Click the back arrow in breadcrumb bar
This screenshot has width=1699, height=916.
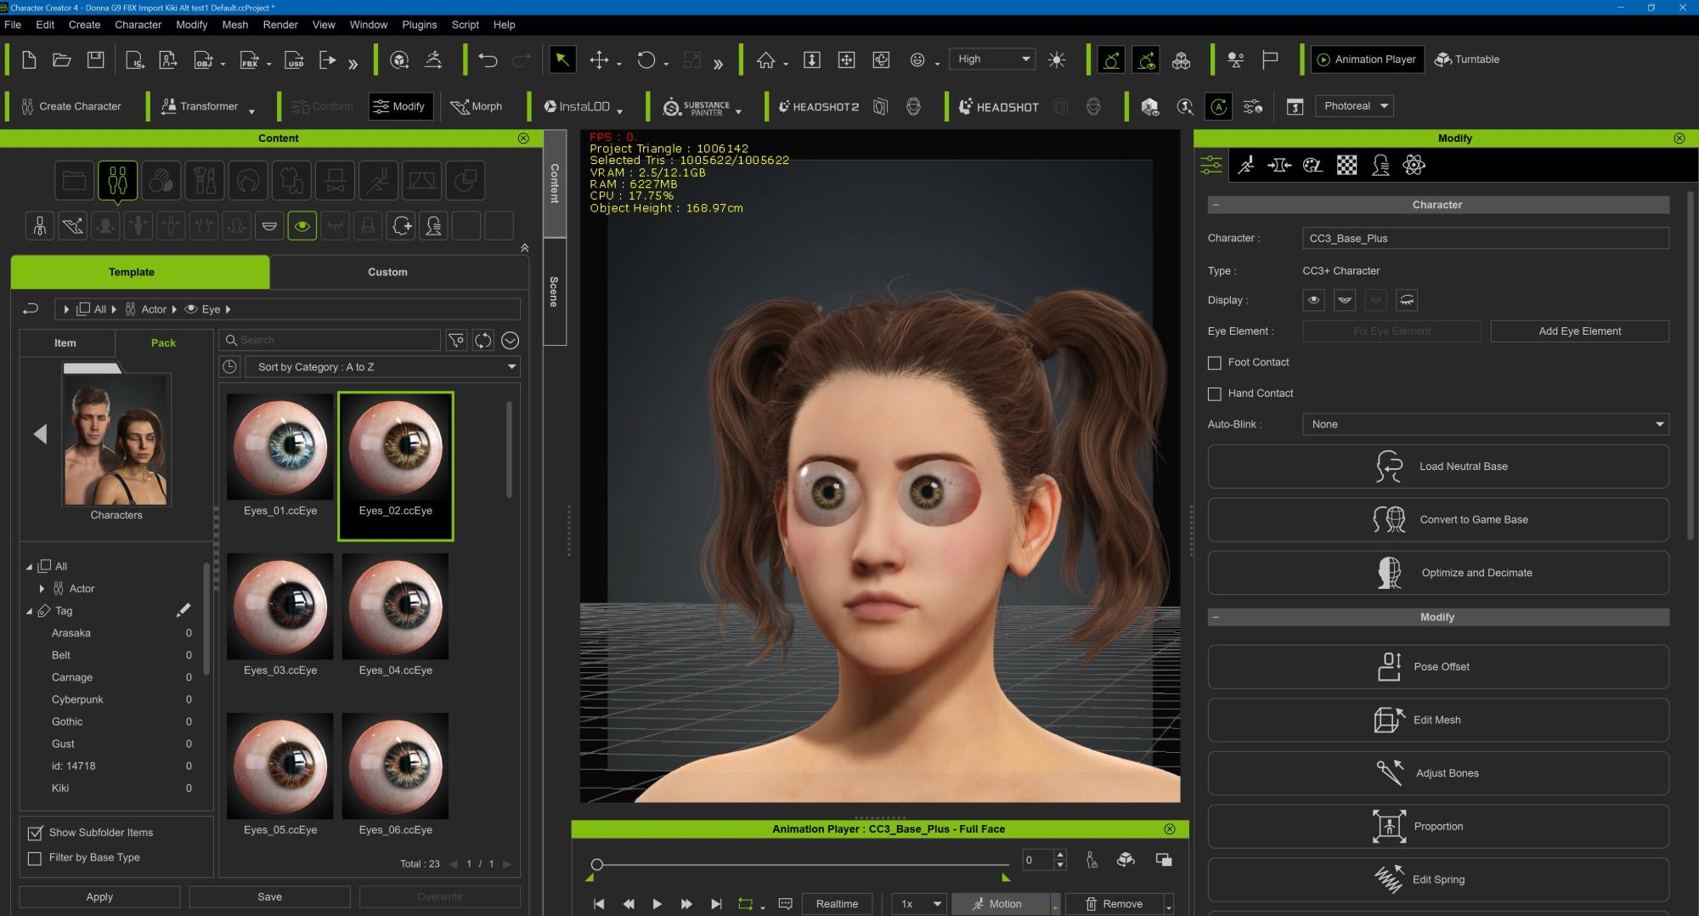(x=31, y=309)
